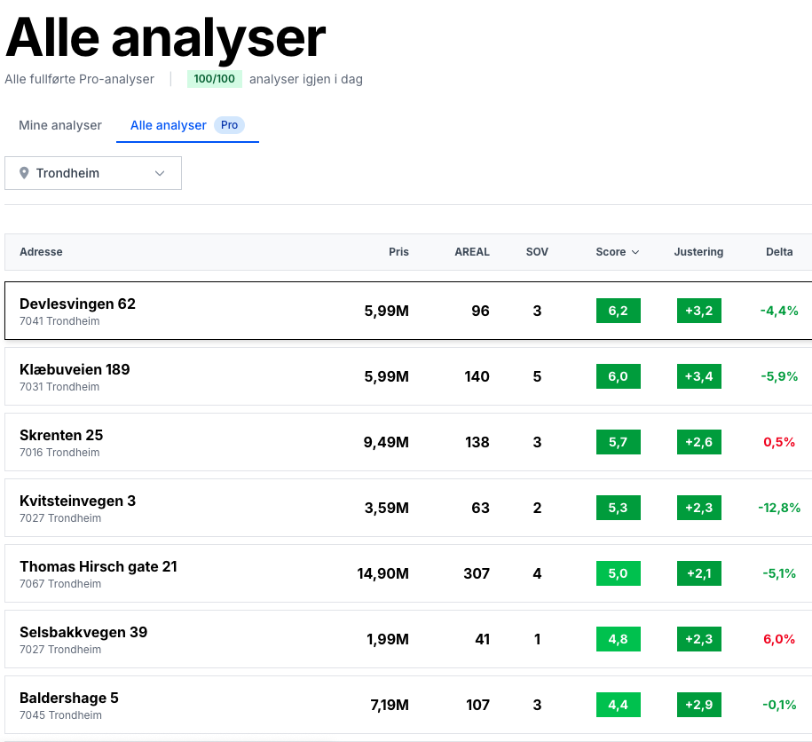Viewport: 812px width, 742px height.
Task: Click the chevron on the Score column header
Action: [x=634, y=252]
